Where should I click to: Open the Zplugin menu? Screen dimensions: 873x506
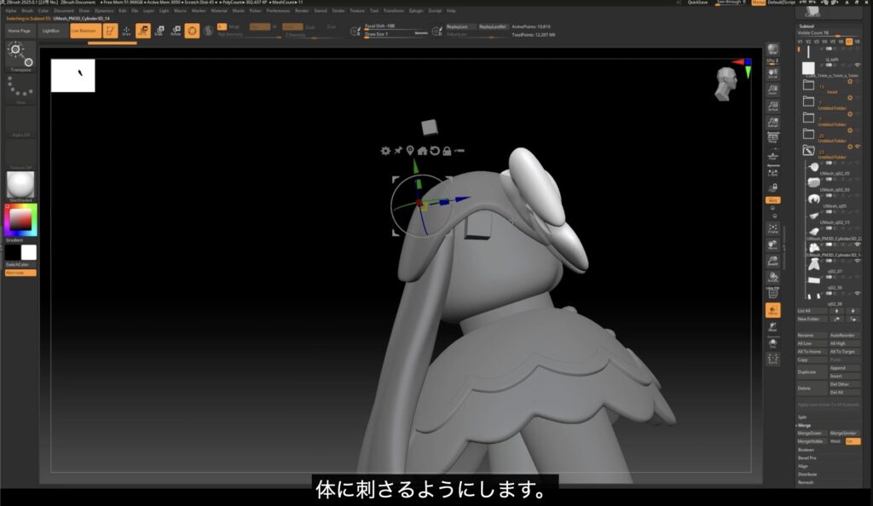(416, 10)
